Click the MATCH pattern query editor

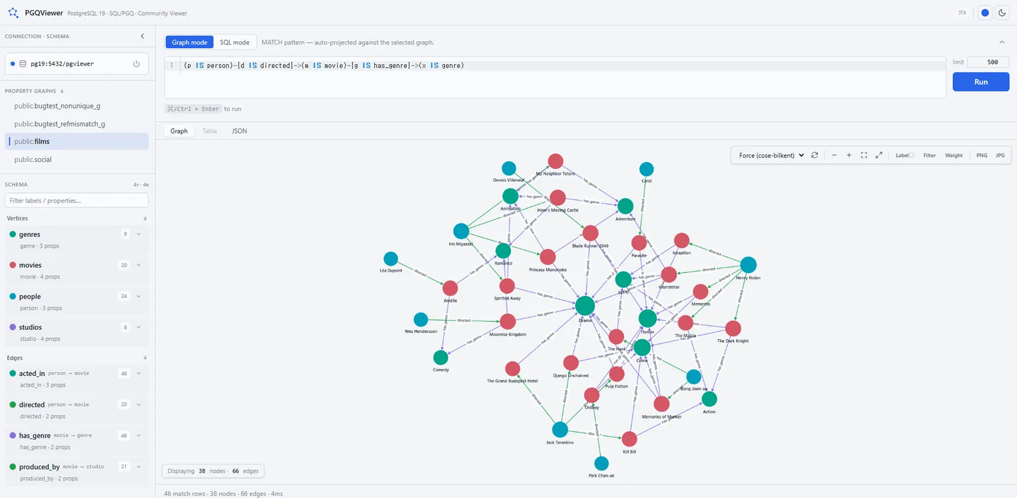click(555, 77)
